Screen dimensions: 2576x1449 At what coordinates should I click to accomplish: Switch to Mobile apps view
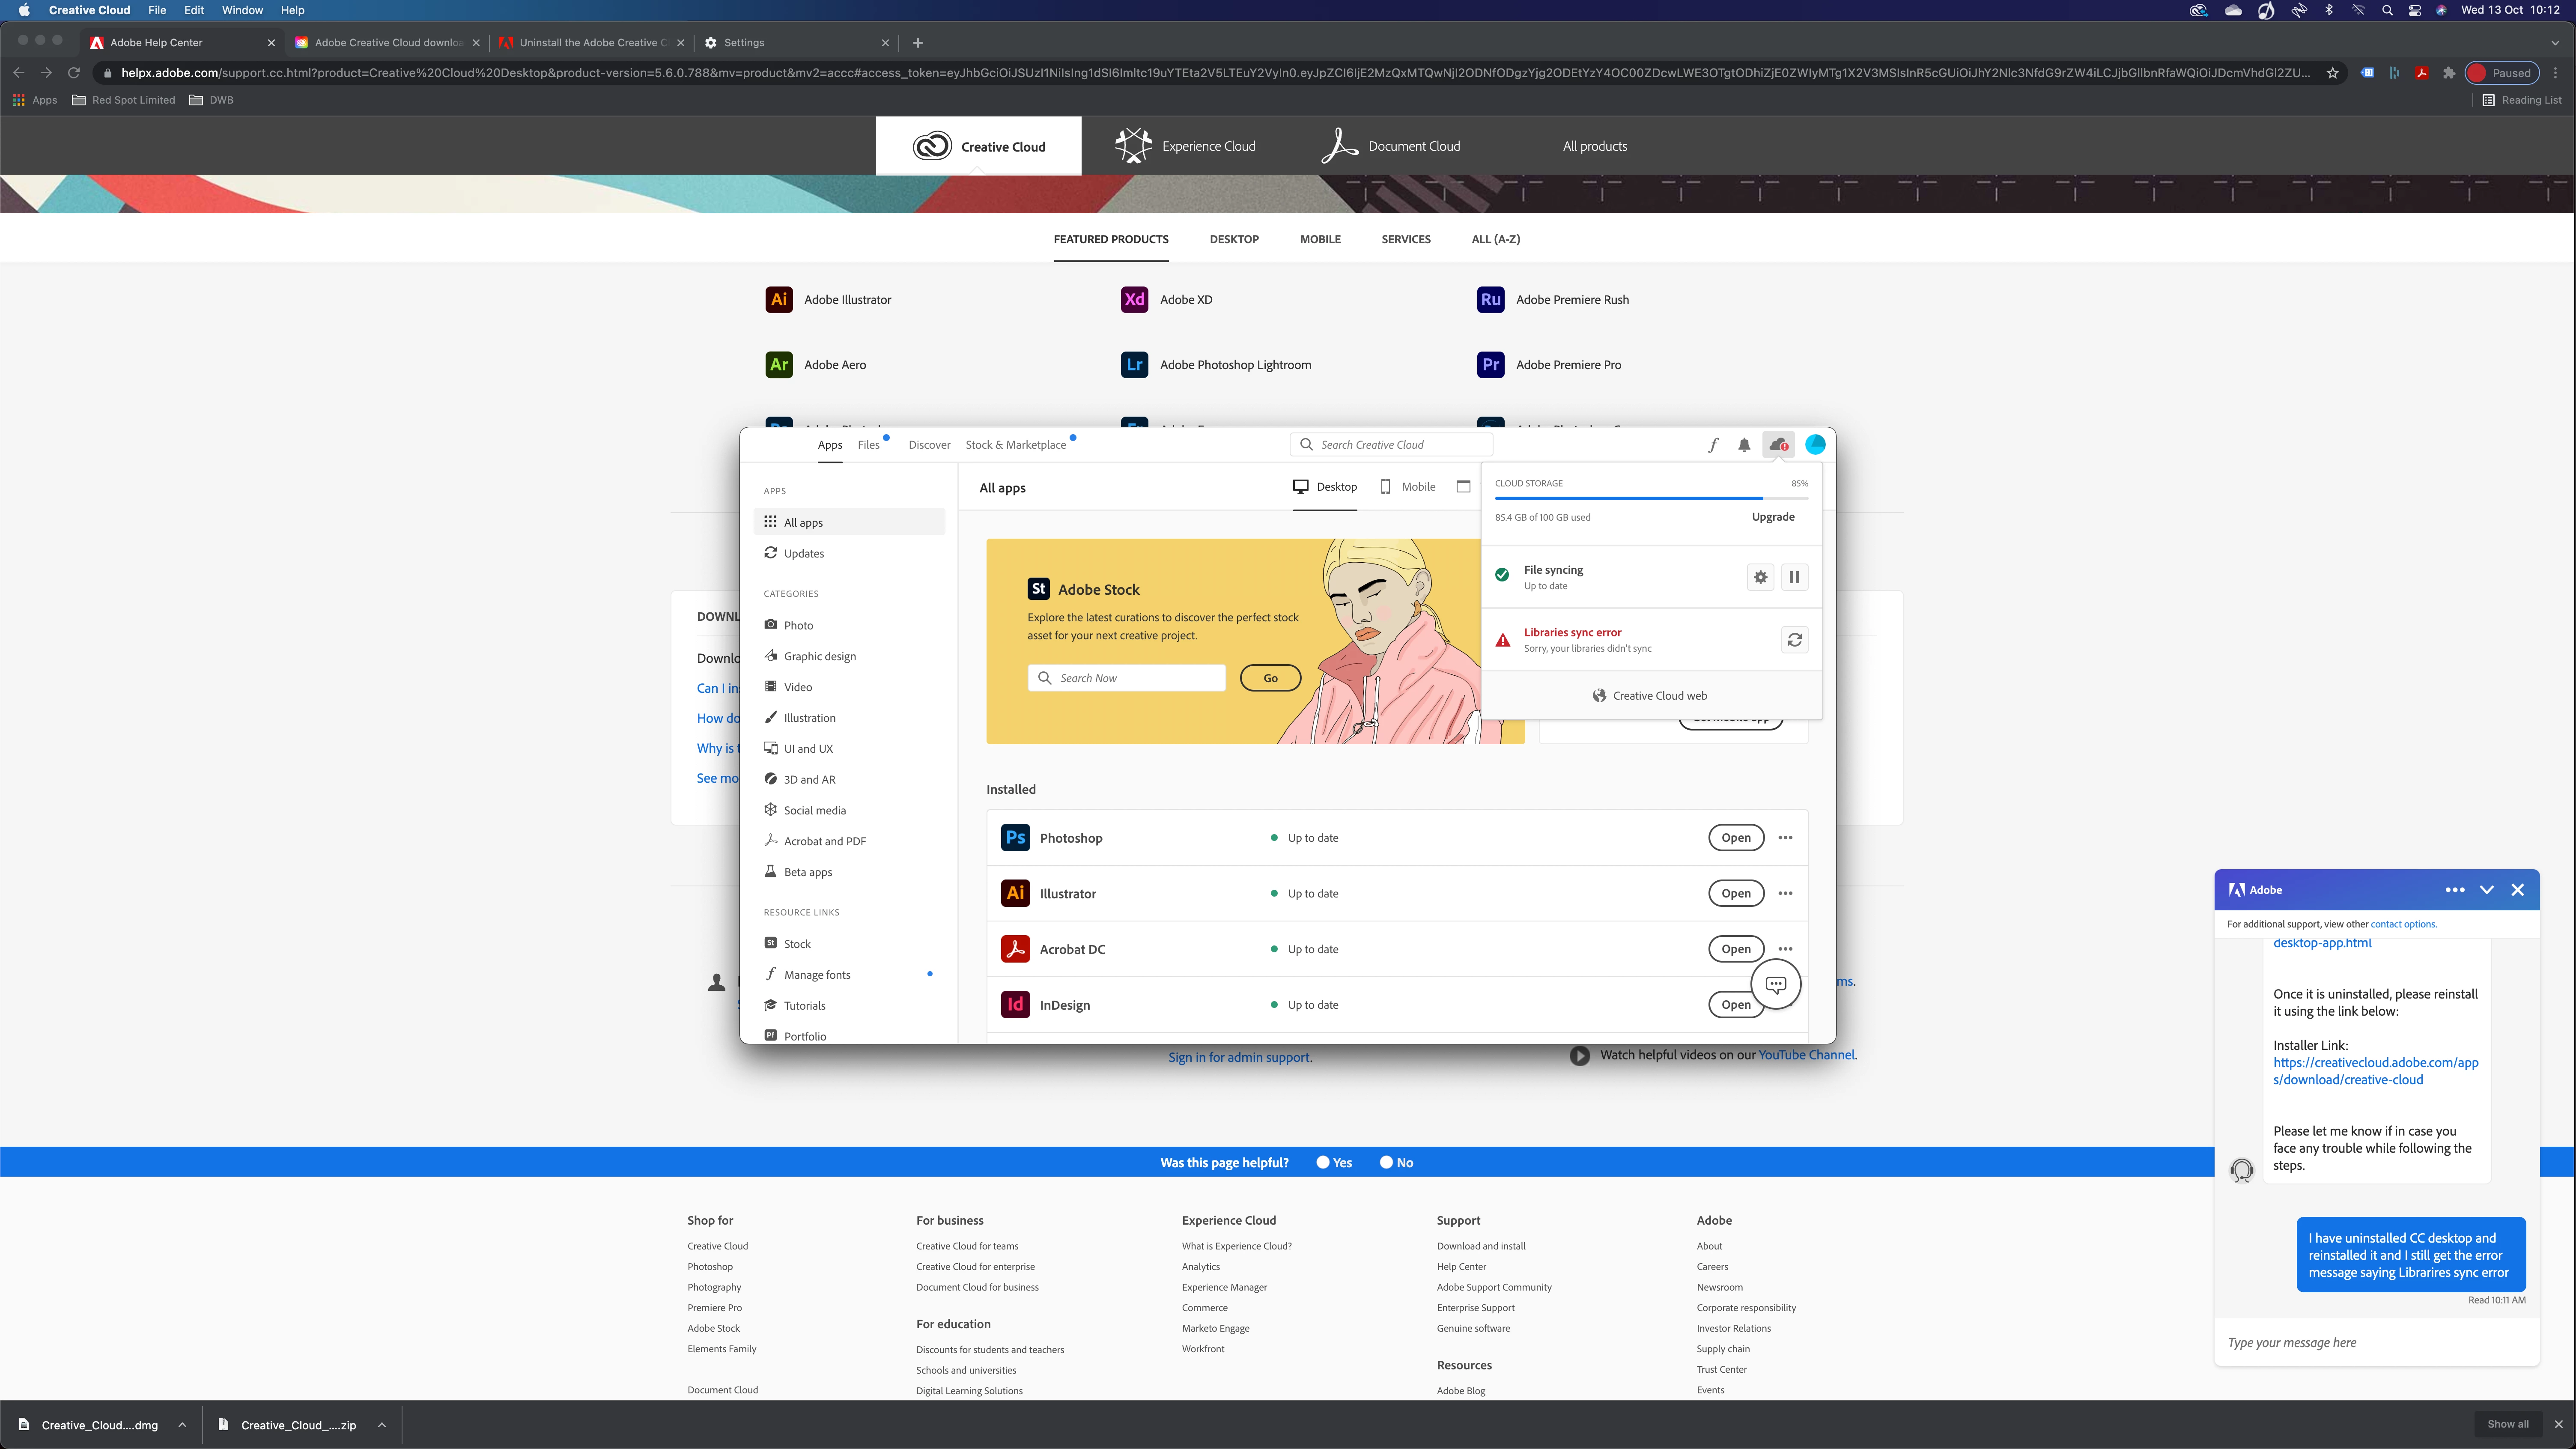1407,487
